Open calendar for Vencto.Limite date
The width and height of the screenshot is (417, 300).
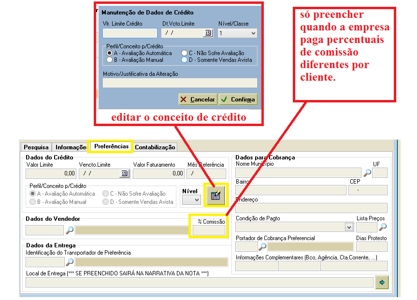[x=124, y=173]
